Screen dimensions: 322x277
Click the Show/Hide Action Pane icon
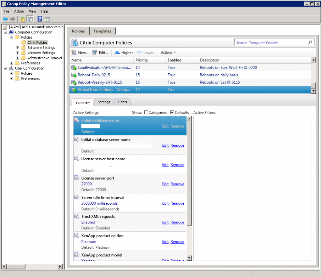[x=47, y=19]
